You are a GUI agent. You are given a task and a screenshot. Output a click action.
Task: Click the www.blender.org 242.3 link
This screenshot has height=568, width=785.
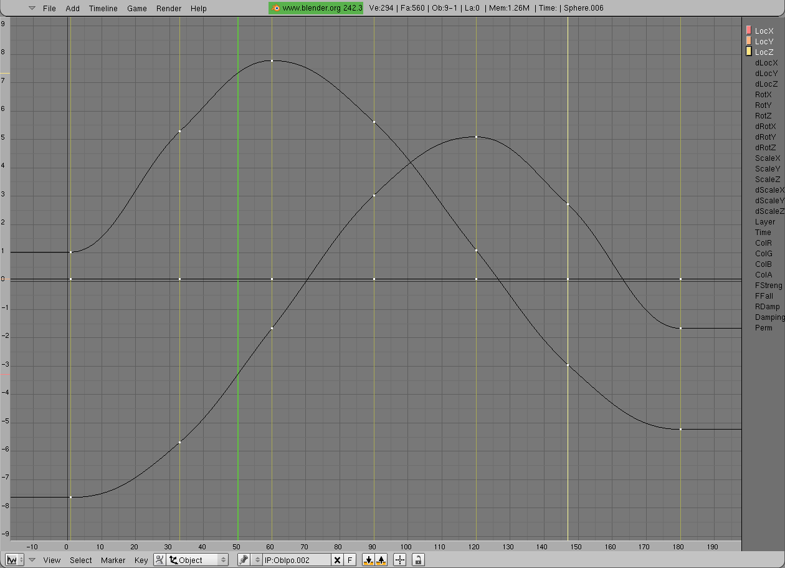click(316, 8)
